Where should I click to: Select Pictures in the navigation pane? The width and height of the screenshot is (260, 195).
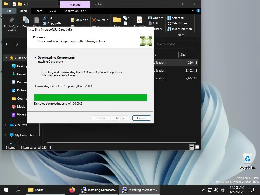coord(19,90)
